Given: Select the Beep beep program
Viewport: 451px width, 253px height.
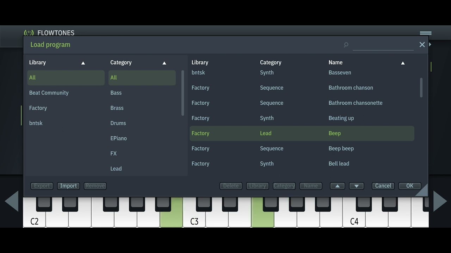Looking at the screenshot, I should click(x=302, y=148).
